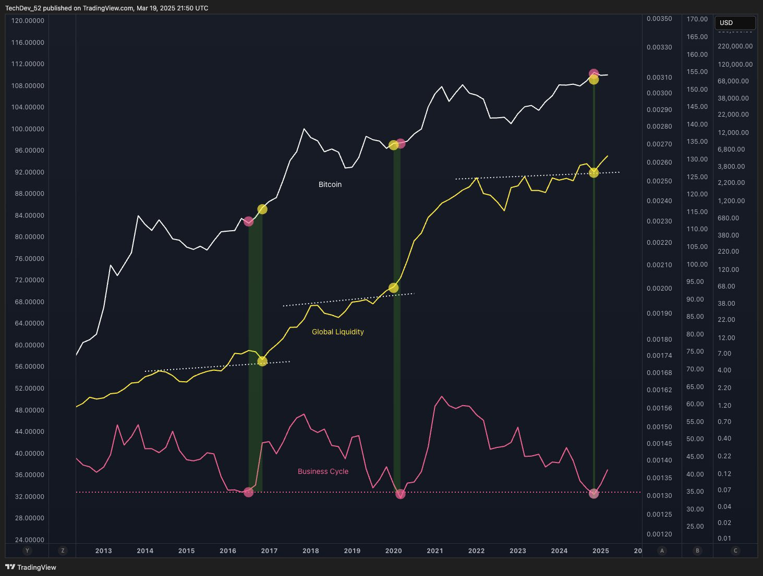Open the USD currency selector

pyautogui.click(x=734, y=23)
